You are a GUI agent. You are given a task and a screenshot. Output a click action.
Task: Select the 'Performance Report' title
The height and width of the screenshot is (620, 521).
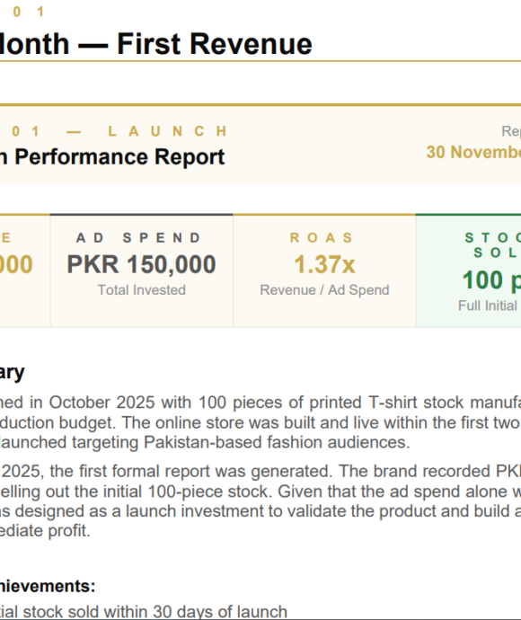[x=119, y=157]
